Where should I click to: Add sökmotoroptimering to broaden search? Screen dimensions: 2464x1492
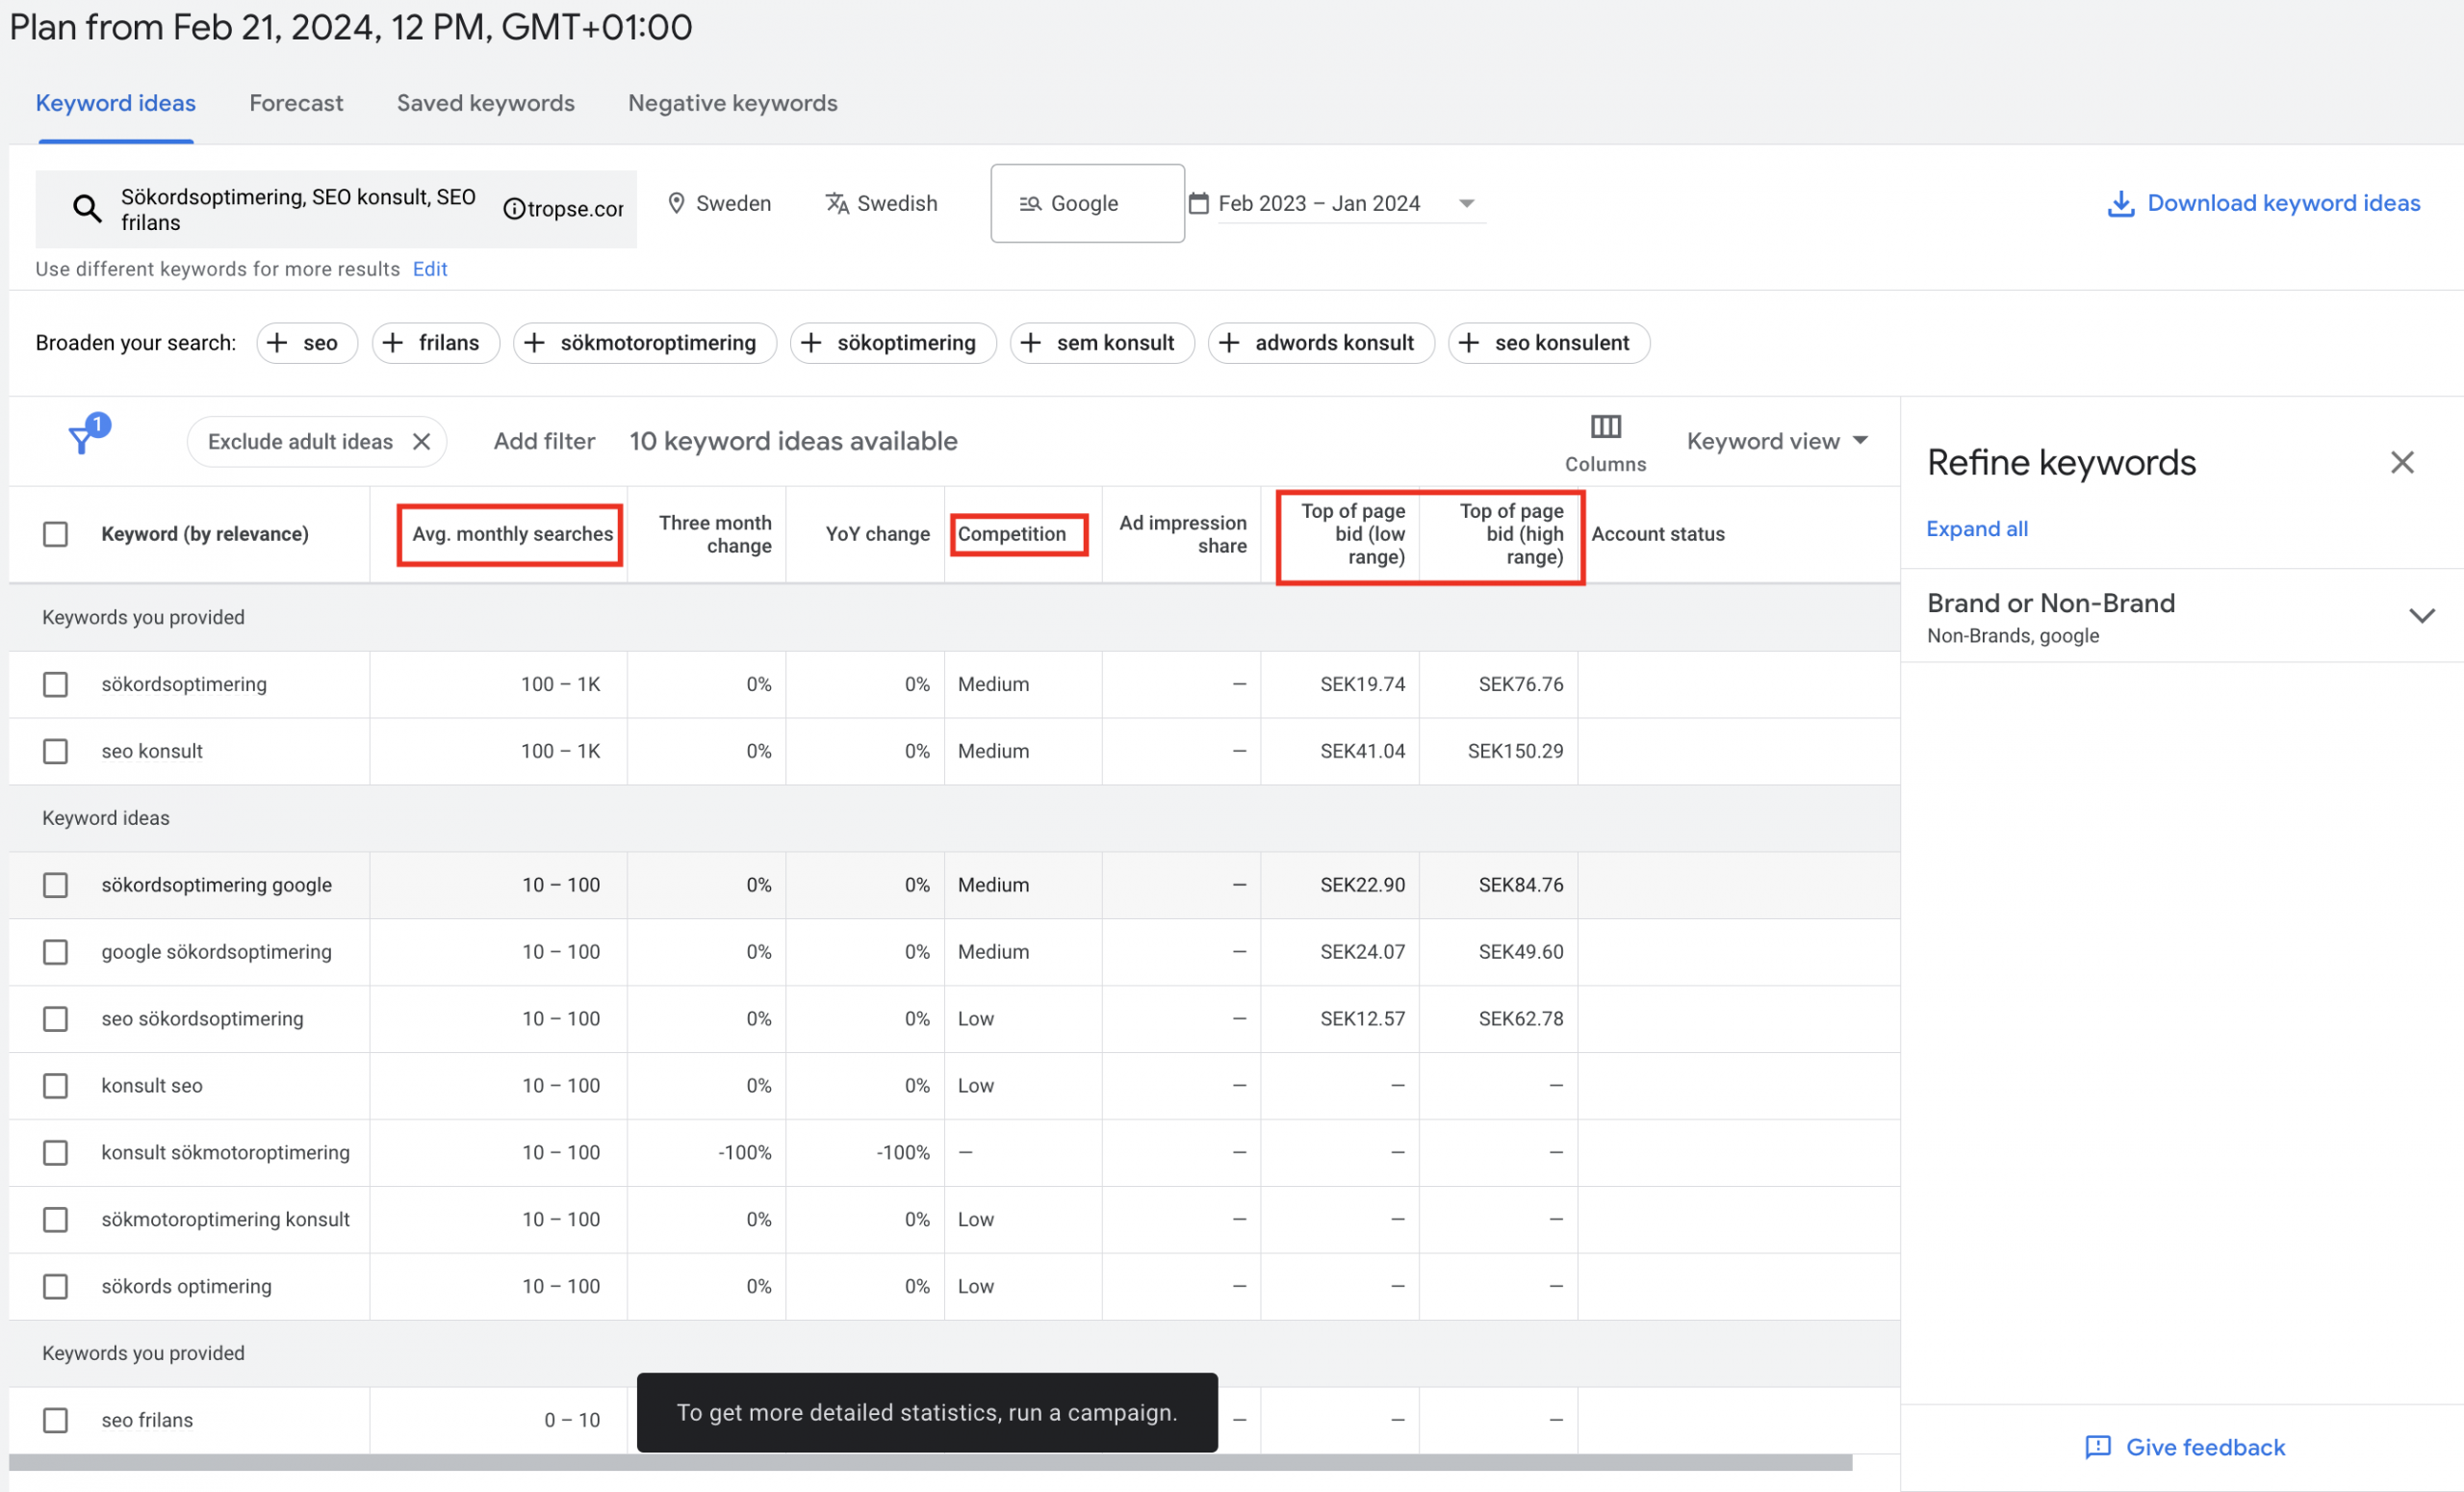[x=645, y=343]
